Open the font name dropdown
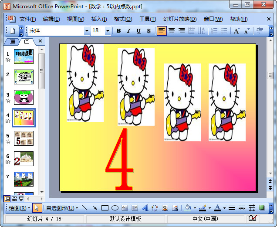277x227 pixels. tap(87, 31)
